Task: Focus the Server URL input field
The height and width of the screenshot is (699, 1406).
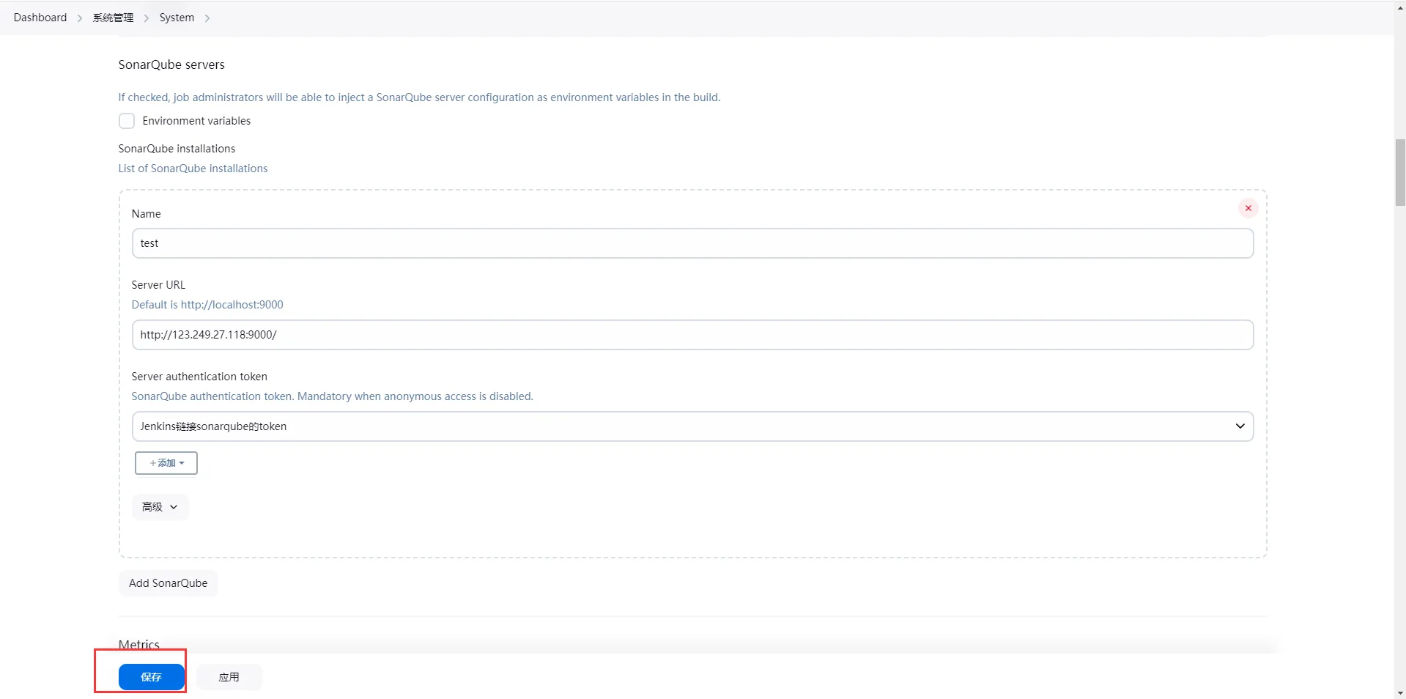Action: pyautogui.click(x=692, y=335)
